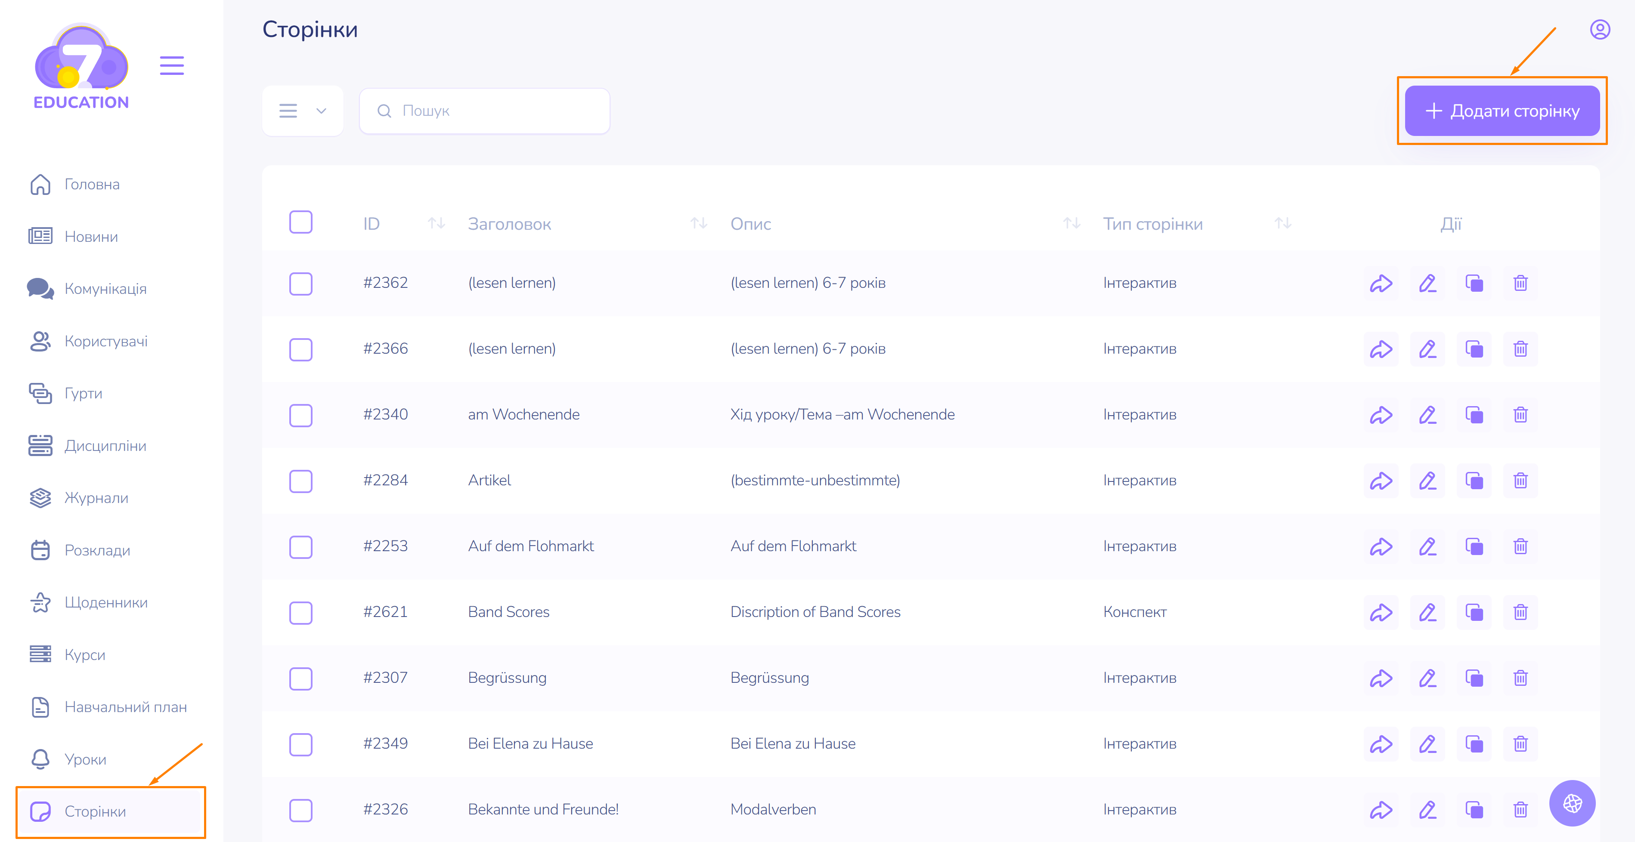Click the 7 Education logo
Screen dimensions: 1635x842
pos(81,67)
